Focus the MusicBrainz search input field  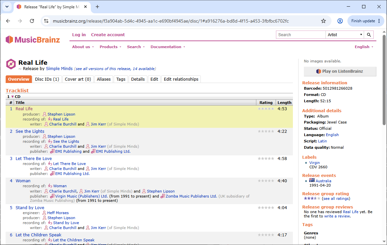coord(301,35)
